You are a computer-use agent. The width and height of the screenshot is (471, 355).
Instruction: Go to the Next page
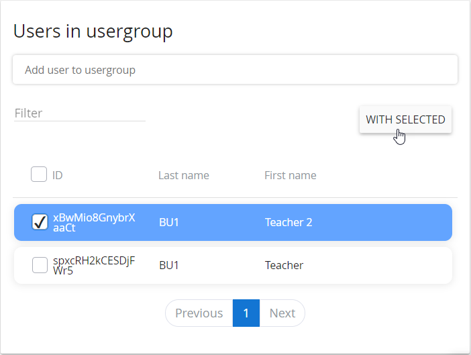(282, 313)
